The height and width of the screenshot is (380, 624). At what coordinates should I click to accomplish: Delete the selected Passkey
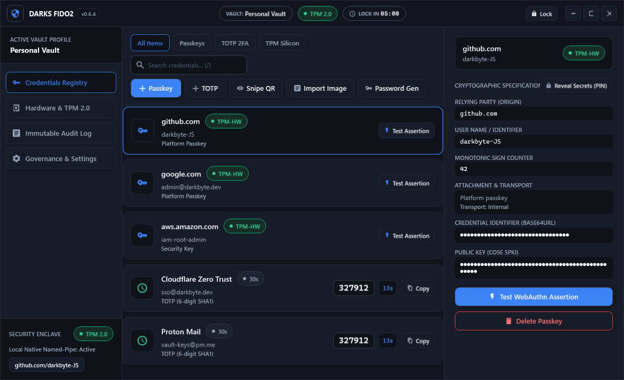534,321
